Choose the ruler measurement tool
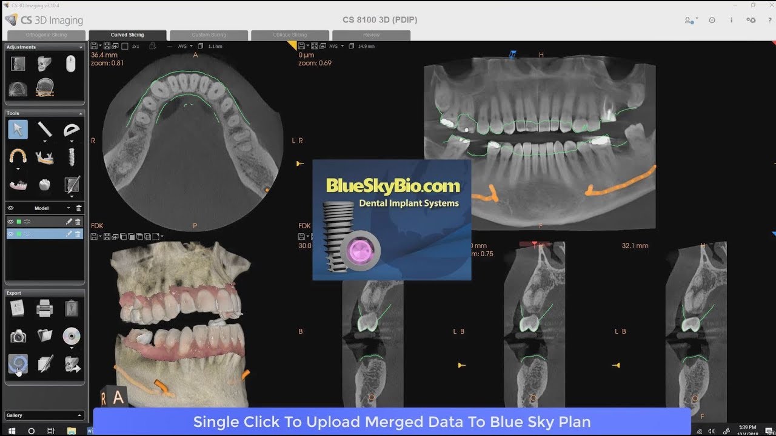 [x=45, y=129]
